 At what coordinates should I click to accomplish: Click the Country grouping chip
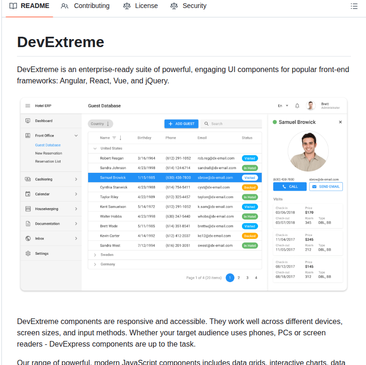coord(100,124)
